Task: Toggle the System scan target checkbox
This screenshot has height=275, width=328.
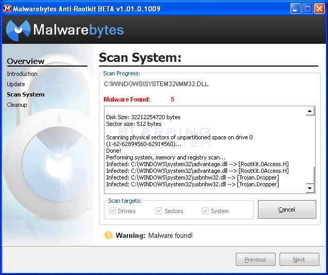Action: pyautogui.click(x=205, y=211)
